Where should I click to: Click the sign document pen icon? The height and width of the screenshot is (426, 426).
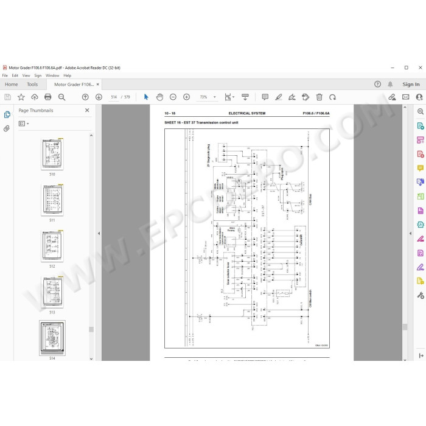tap(292, 97)
